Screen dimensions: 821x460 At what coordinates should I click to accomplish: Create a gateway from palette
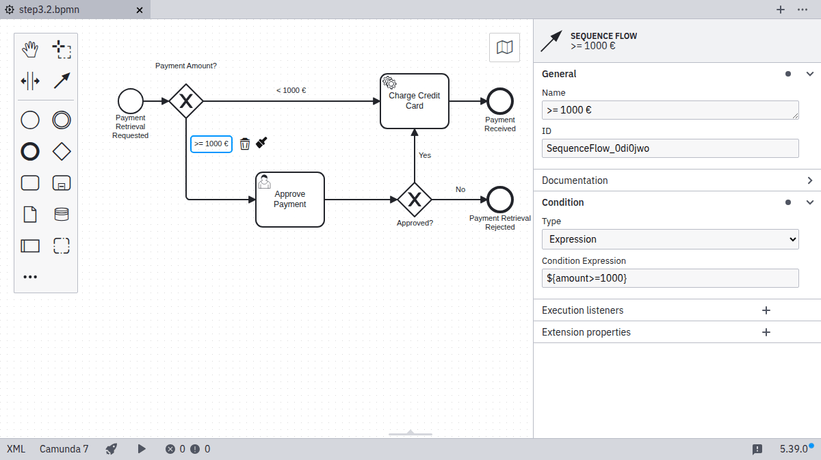[62, 152]
